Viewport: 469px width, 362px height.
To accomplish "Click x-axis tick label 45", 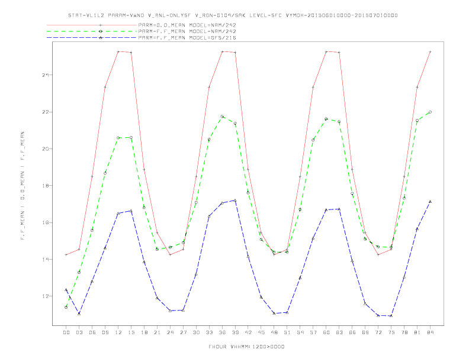I will (261, 332).
